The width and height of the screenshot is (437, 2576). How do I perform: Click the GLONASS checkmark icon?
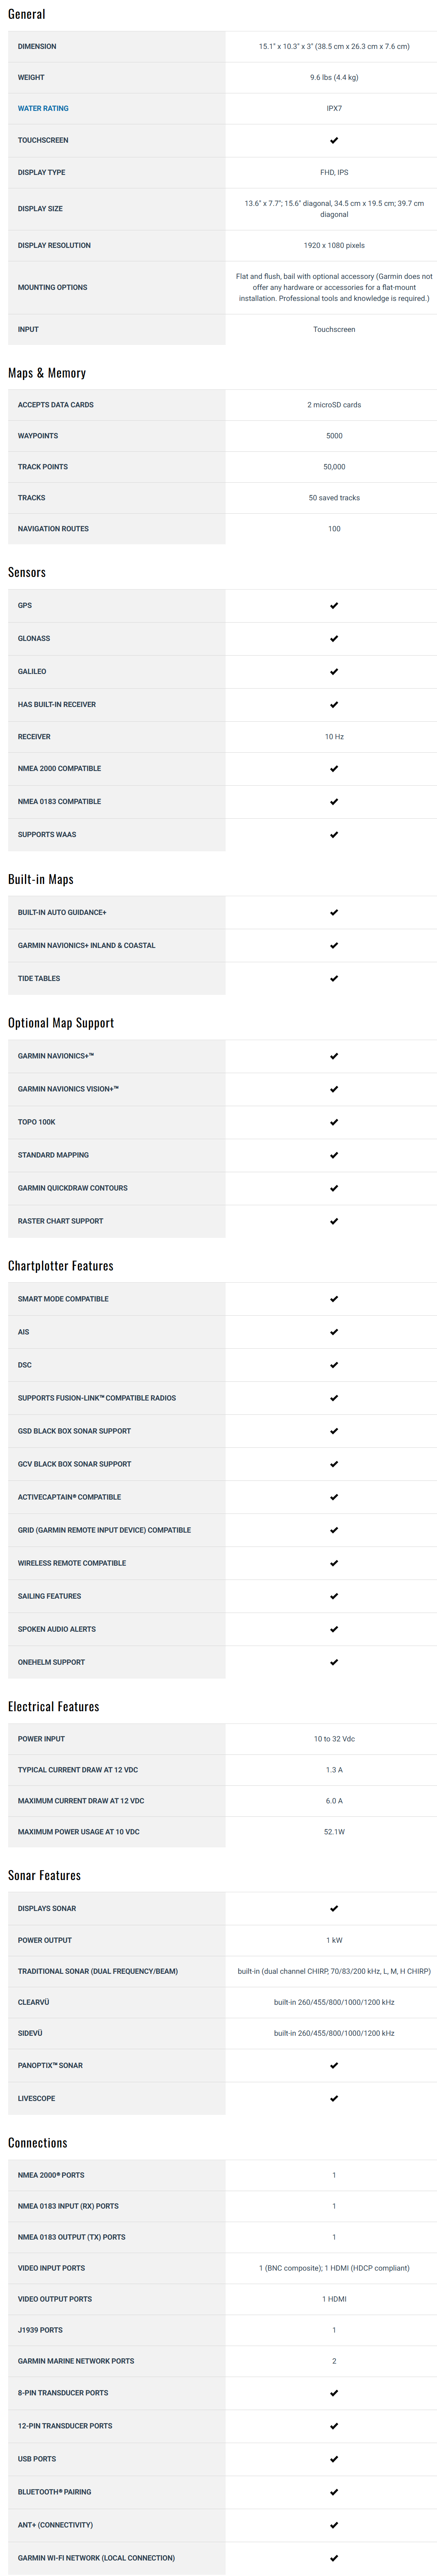[334, 638]
